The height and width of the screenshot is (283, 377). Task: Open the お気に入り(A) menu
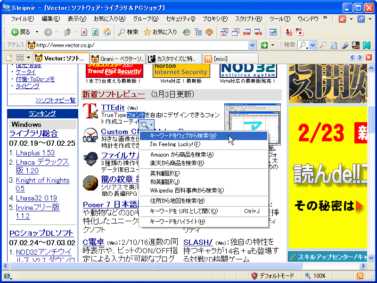tap(110, 19)
